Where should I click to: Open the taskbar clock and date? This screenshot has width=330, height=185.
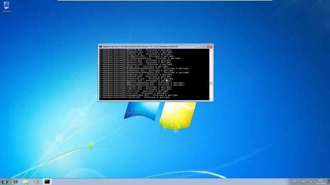321,182
